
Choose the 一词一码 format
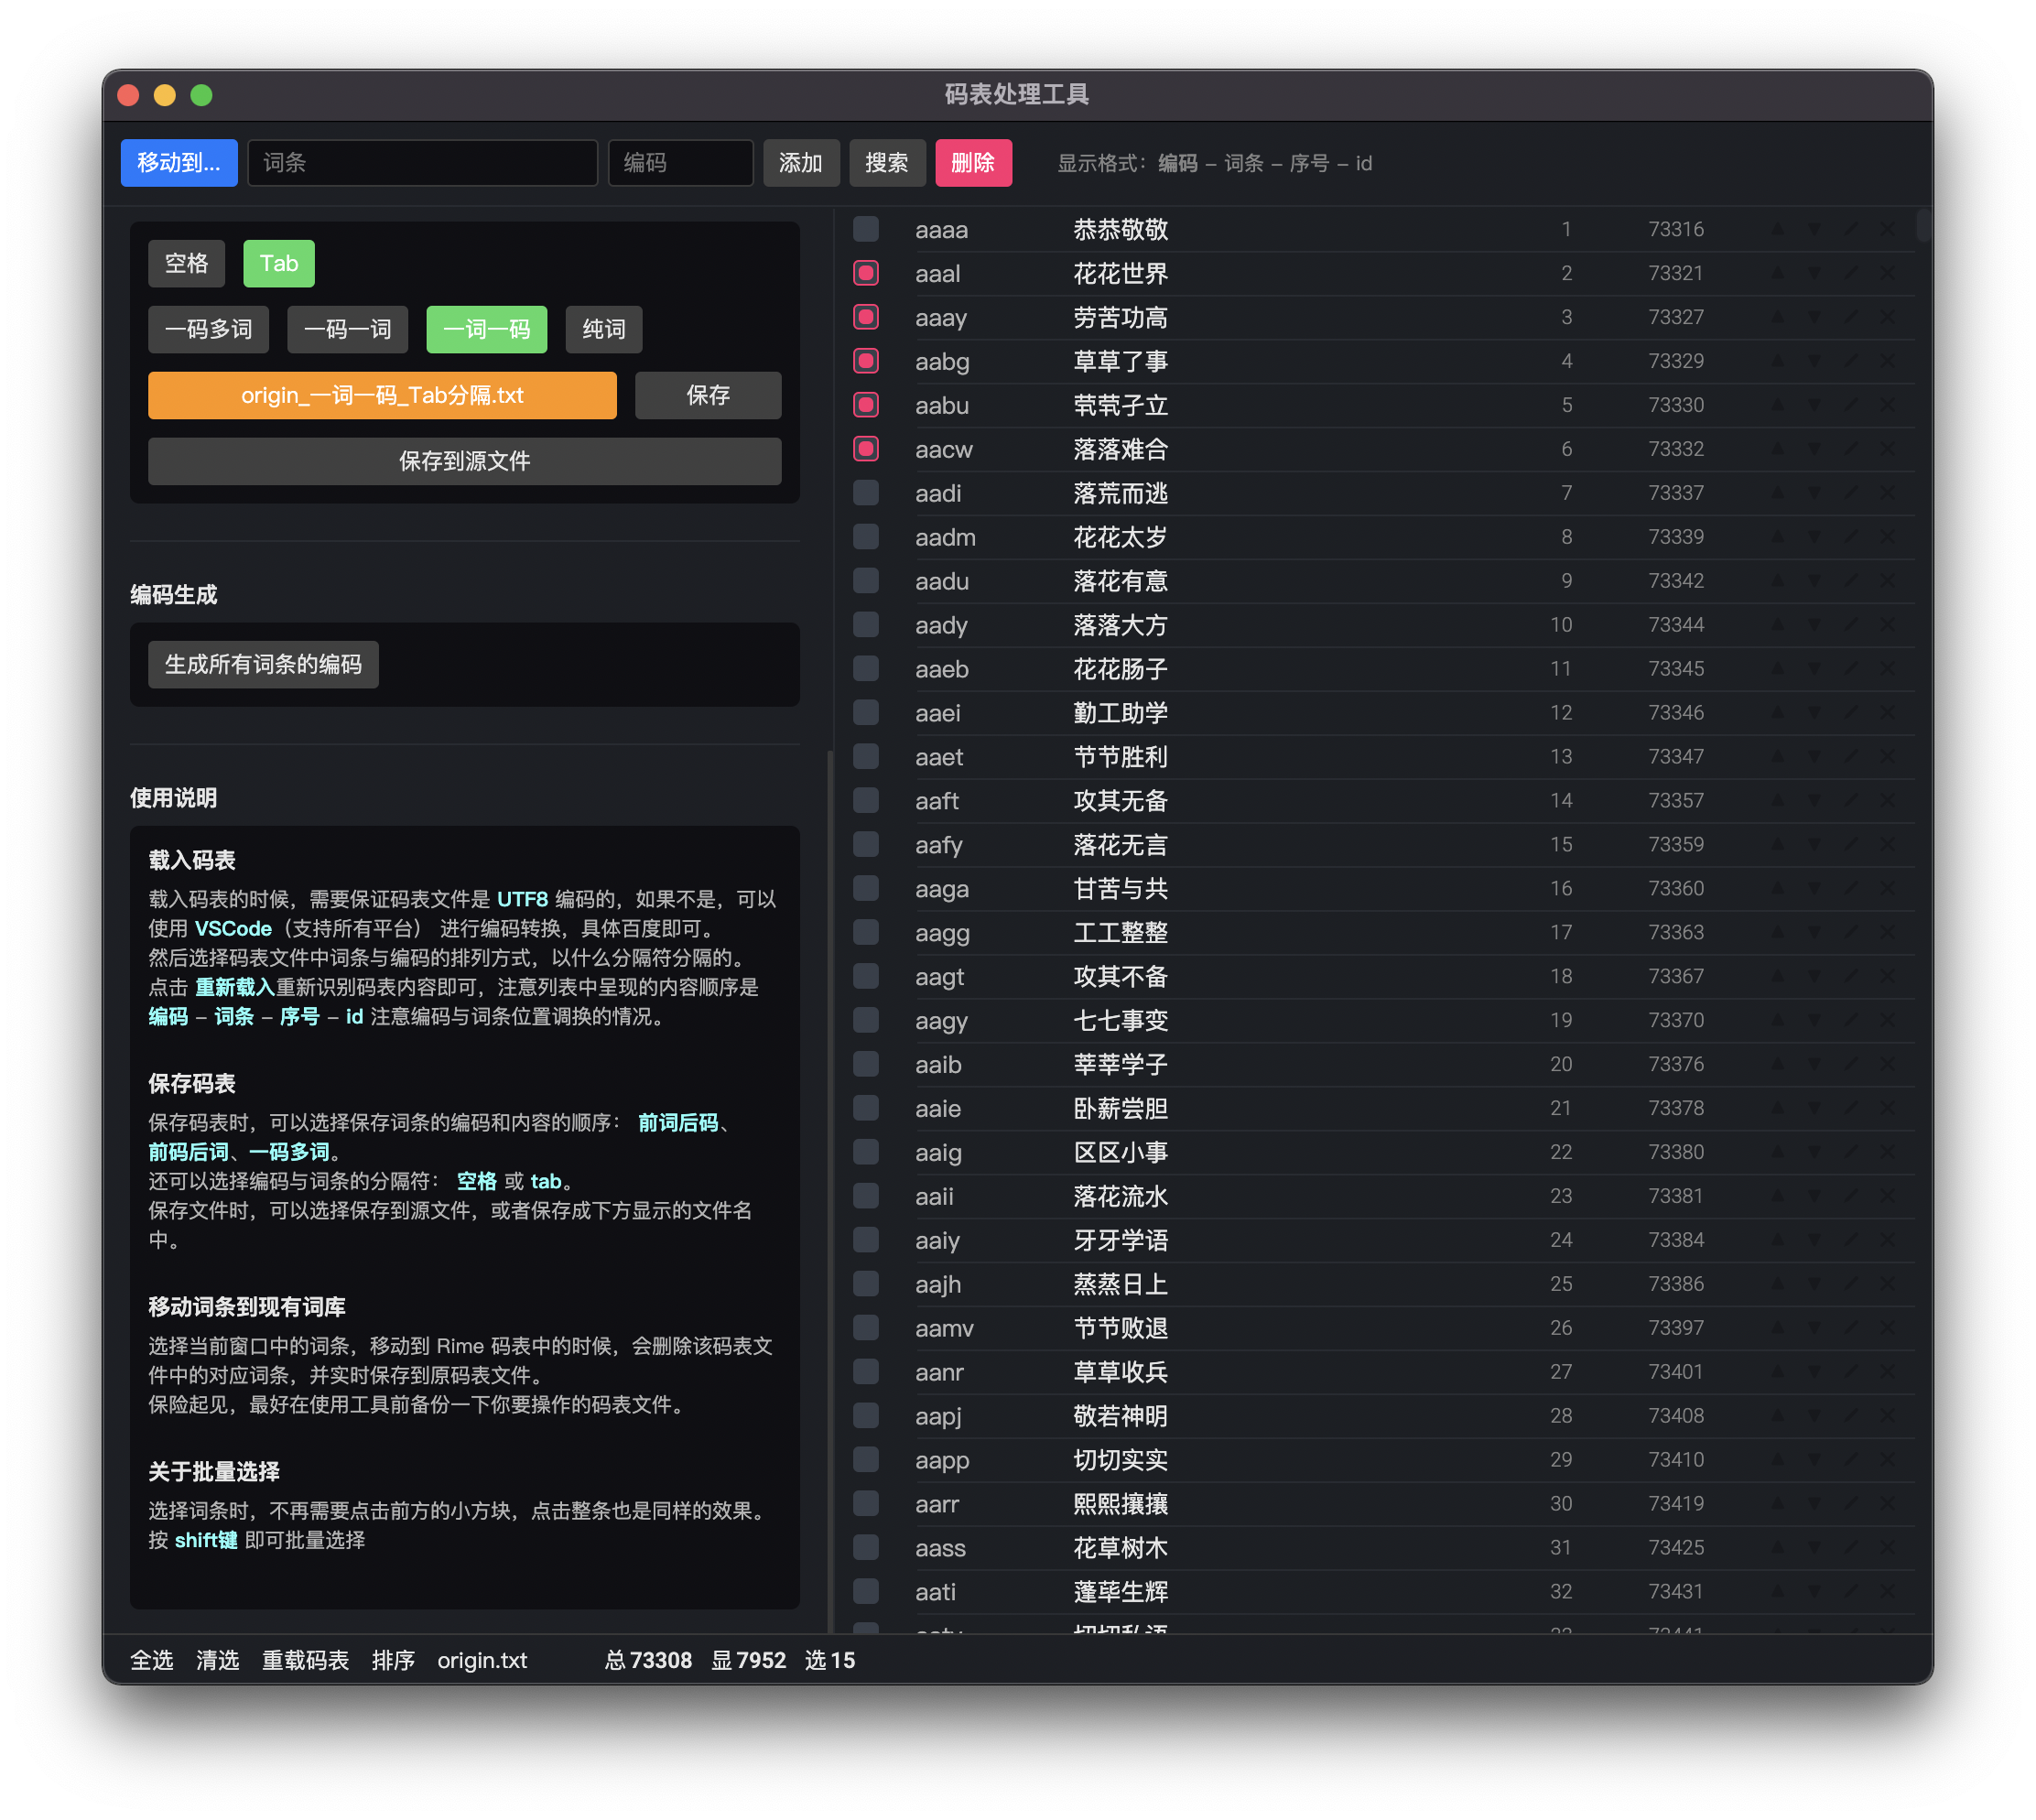[487, 329]
